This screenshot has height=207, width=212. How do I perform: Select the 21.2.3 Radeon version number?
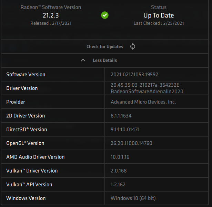point(51,15)
